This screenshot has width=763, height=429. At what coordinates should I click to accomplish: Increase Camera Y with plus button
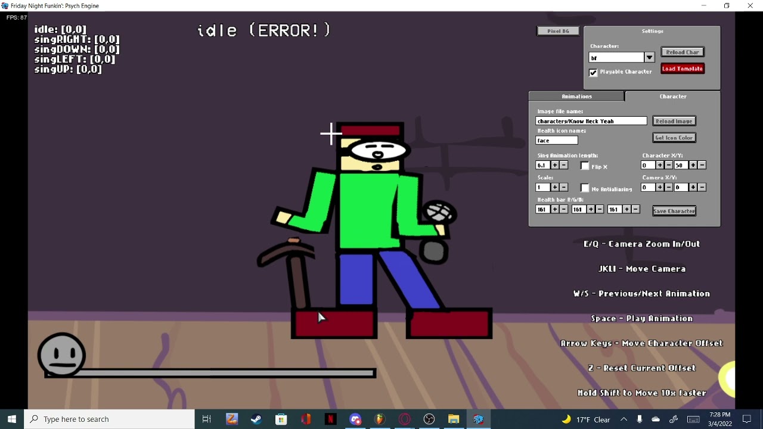pos(693,187)
